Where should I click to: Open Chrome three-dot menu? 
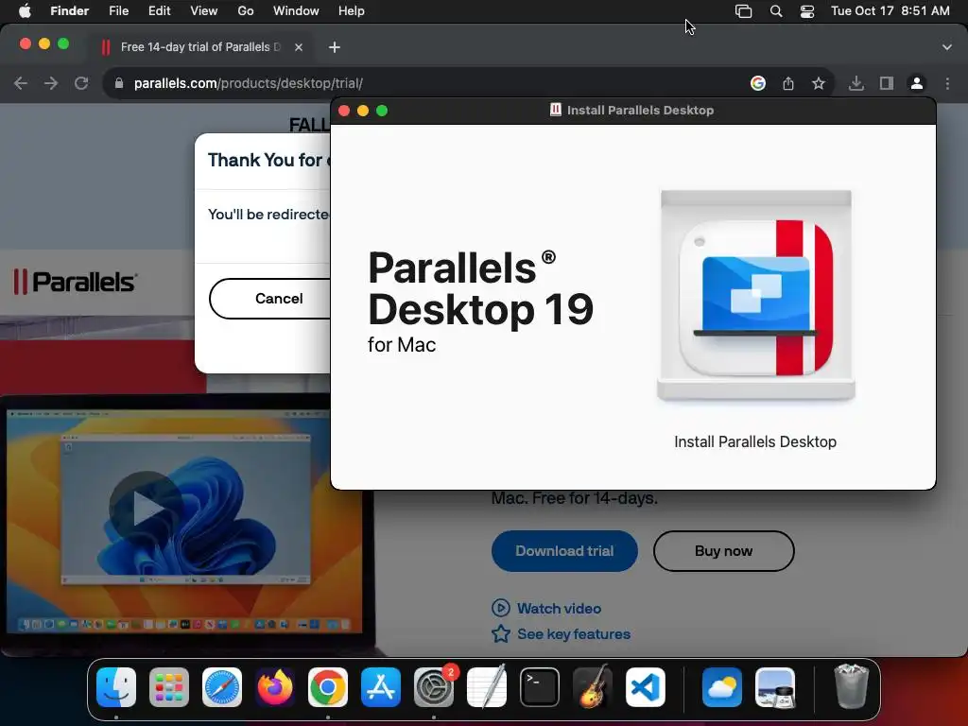point(947,83)
